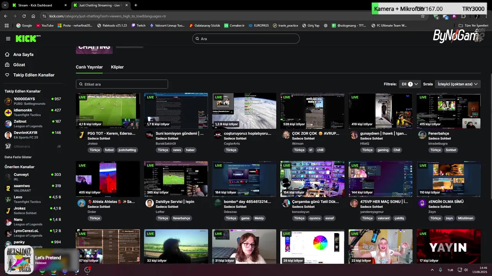Click HilalQ channel avatar
The image size is (492, 276).
(x=354, y=135)
